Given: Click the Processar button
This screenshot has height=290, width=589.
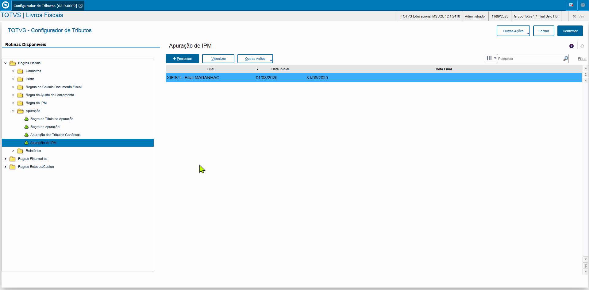Looking at the screenshot, I should [x=183, y=59].
